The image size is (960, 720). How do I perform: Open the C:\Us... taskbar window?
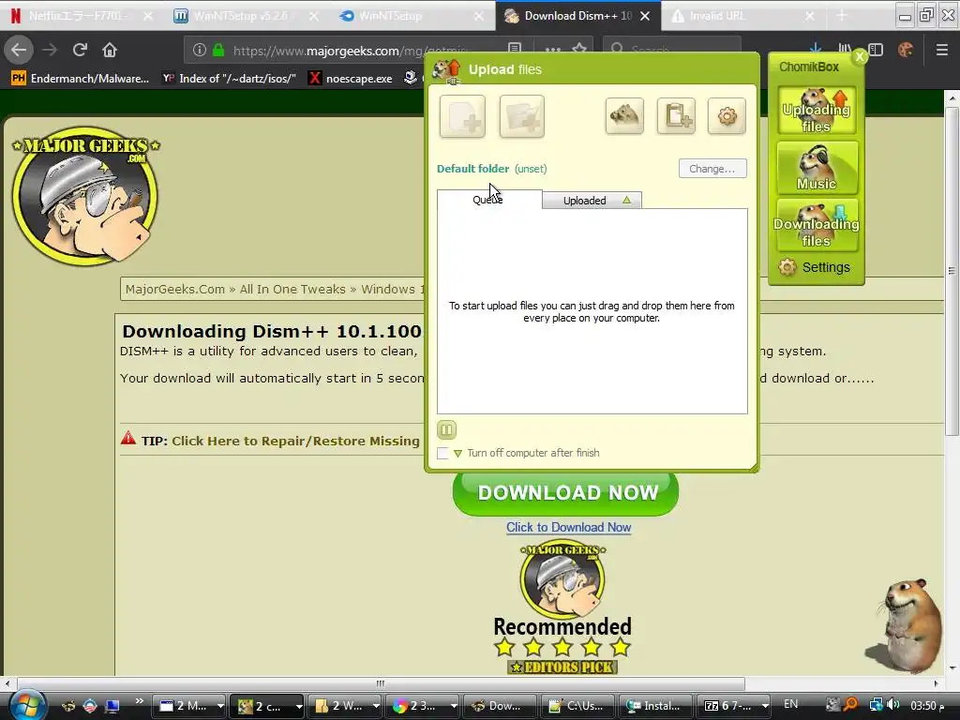(577, 706)
